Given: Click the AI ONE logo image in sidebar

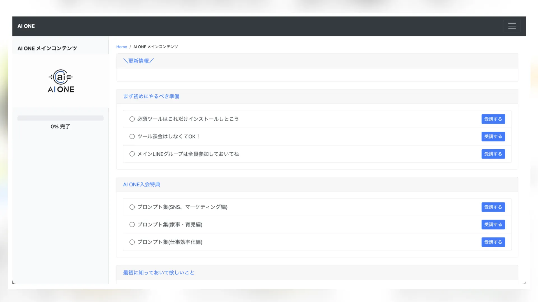Looking at the screenshot, I should point(61,81).
